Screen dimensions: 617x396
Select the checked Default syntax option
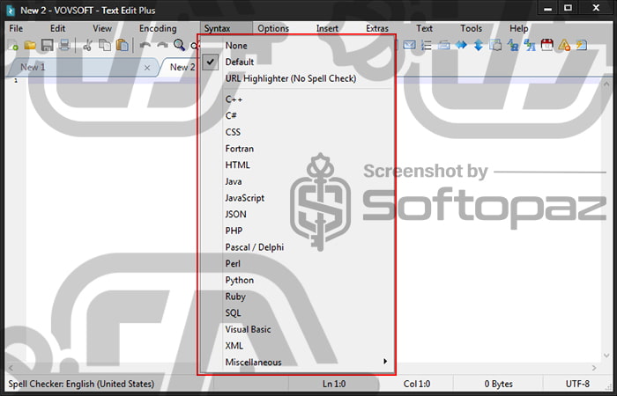click(x=297, y=62)
